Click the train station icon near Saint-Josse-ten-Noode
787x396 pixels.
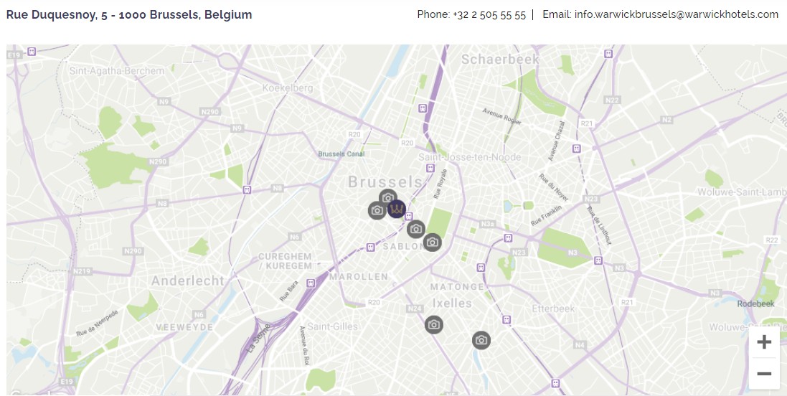[430, 168]
